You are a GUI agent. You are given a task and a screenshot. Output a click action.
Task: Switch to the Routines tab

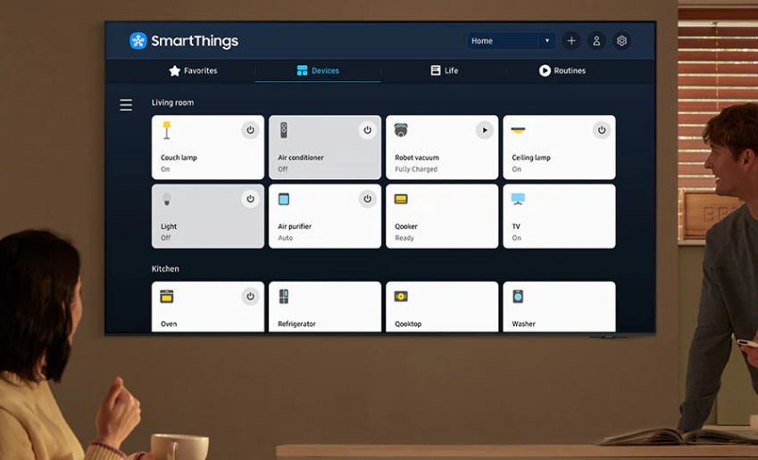pos(562,71)
